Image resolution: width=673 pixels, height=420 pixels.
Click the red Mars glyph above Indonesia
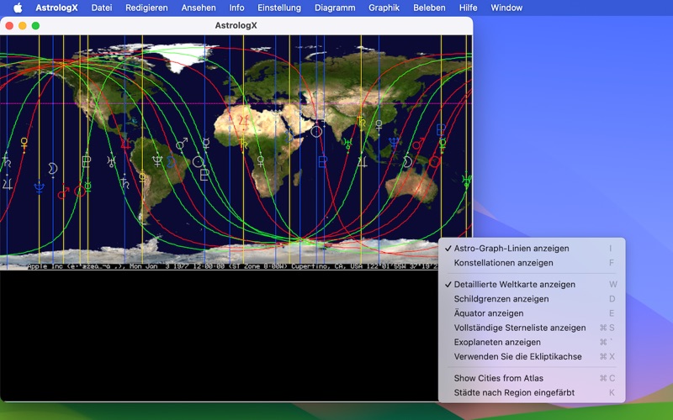[x=418, y=144]
